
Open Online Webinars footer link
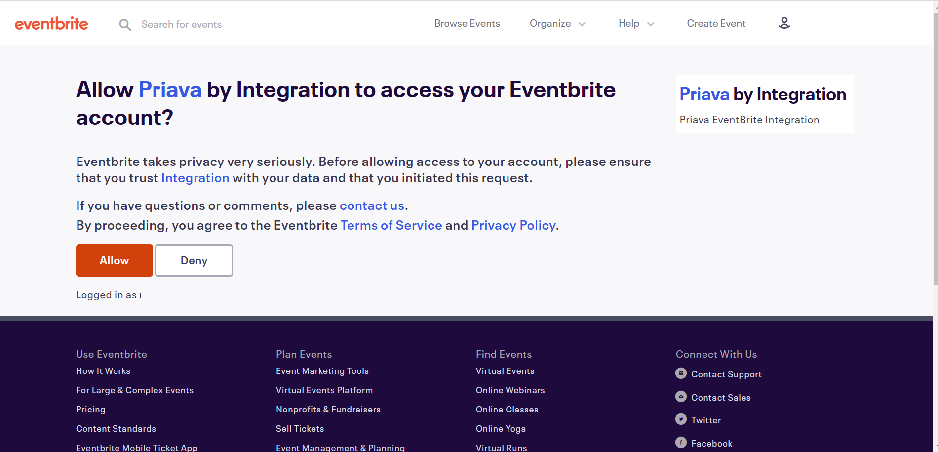(x=510, y=390)
